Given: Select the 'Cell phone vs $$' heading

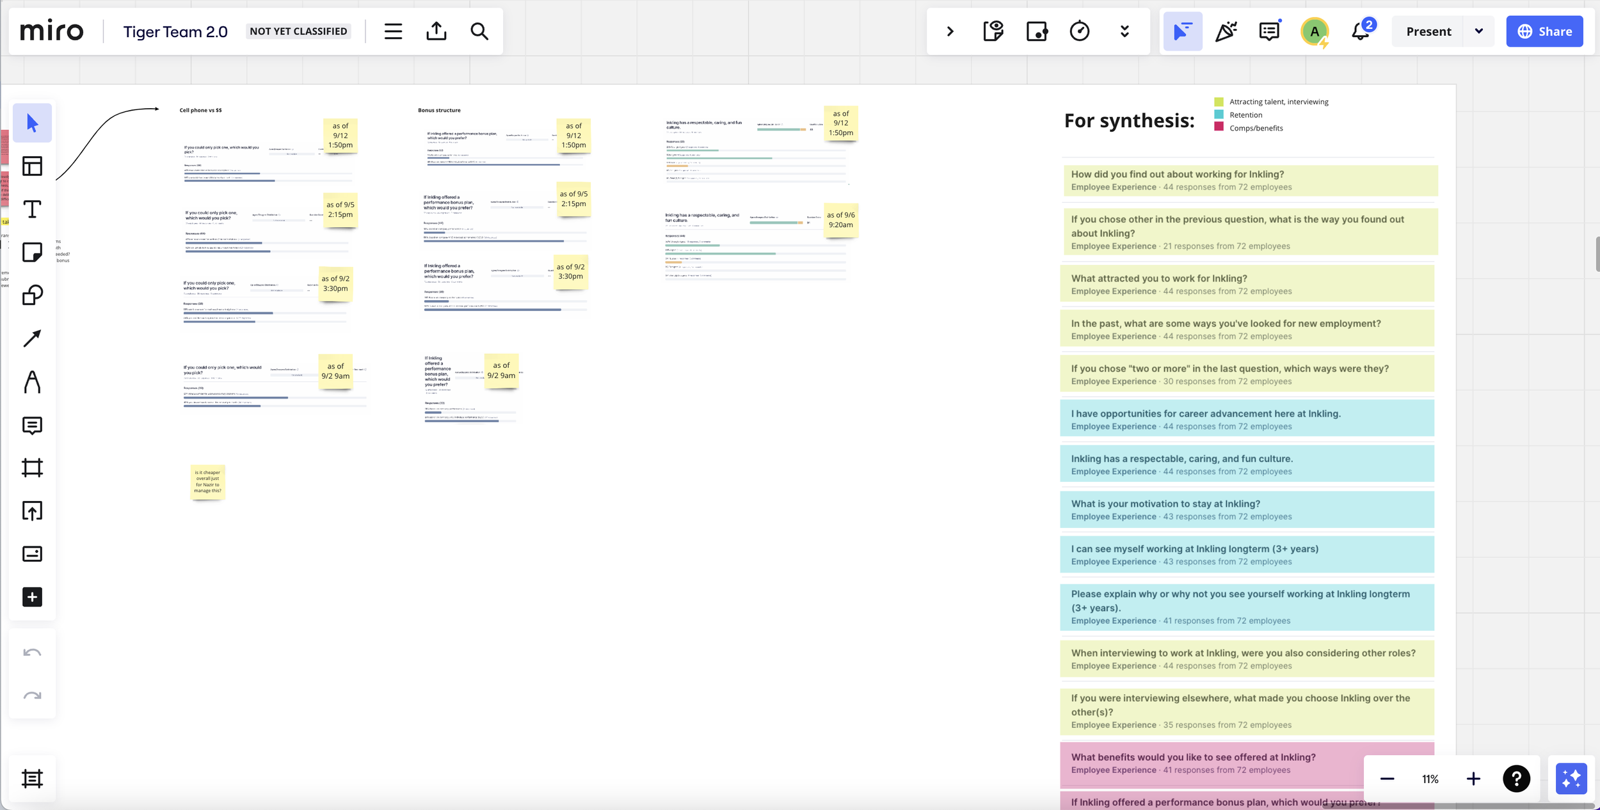Looking at the screenshot, I should point(200,110).
